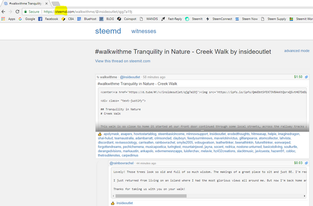Open voter apolymask profile

111,134
